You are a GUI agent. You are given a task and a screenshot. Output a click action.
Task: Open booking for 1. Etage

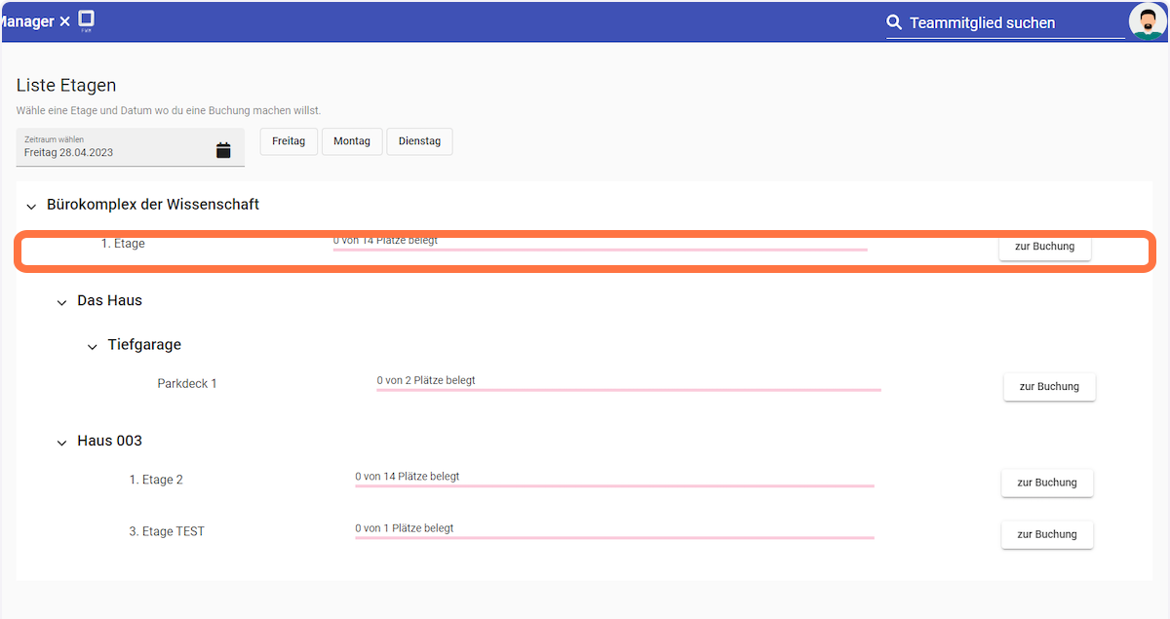point(1044,247)
